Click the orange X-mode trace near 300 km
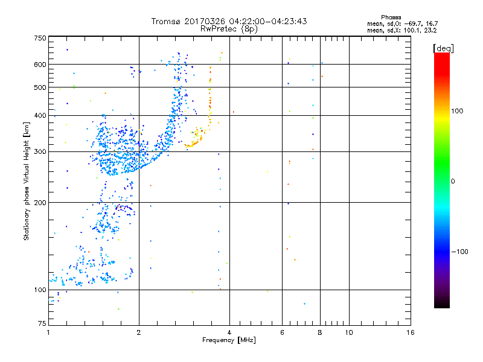The width and height of the screenshot is (483, 362). [x=193, y=143]
